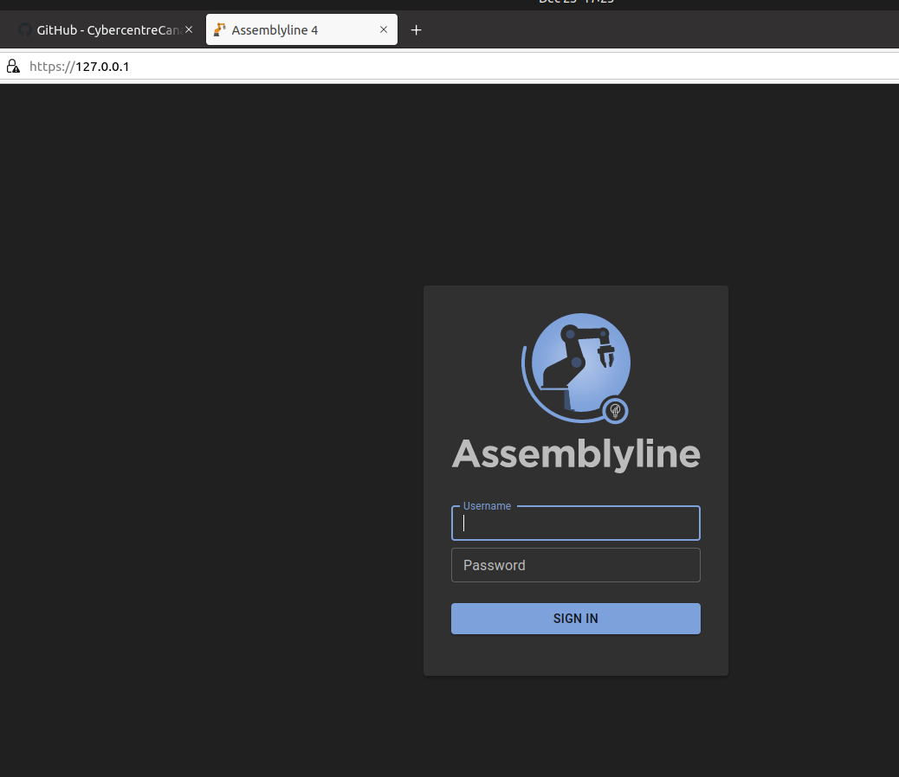Close the GitHub tab

click(x=189, y=29)
